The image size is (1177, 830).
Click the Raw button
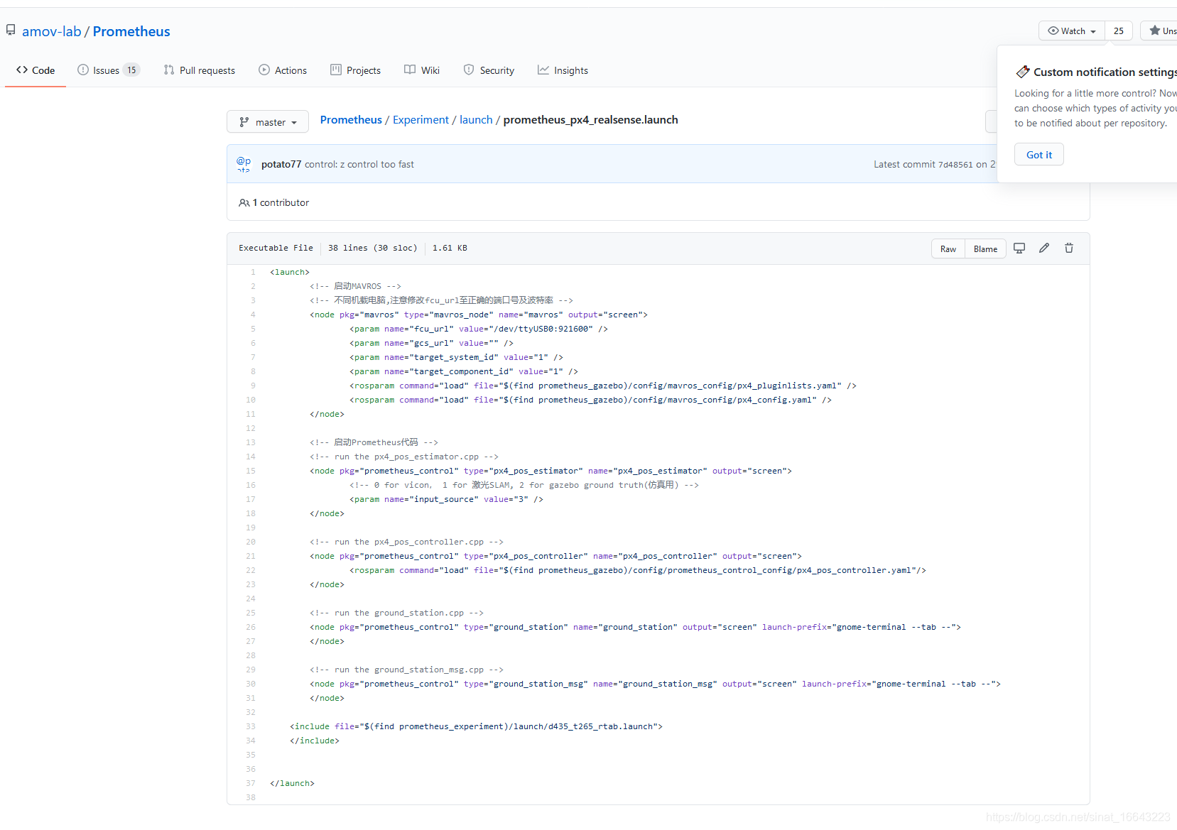click(x=948, y=249)
